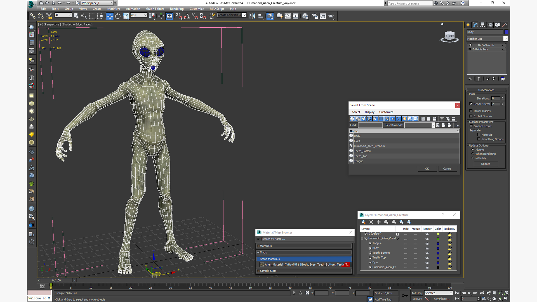Open the selection filter All dropdown

click(63, 15)
